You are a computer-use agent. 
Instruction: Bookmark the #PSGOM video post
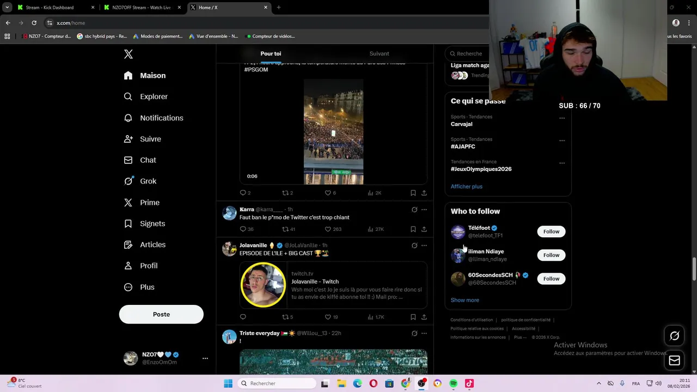tap(413, 193)
